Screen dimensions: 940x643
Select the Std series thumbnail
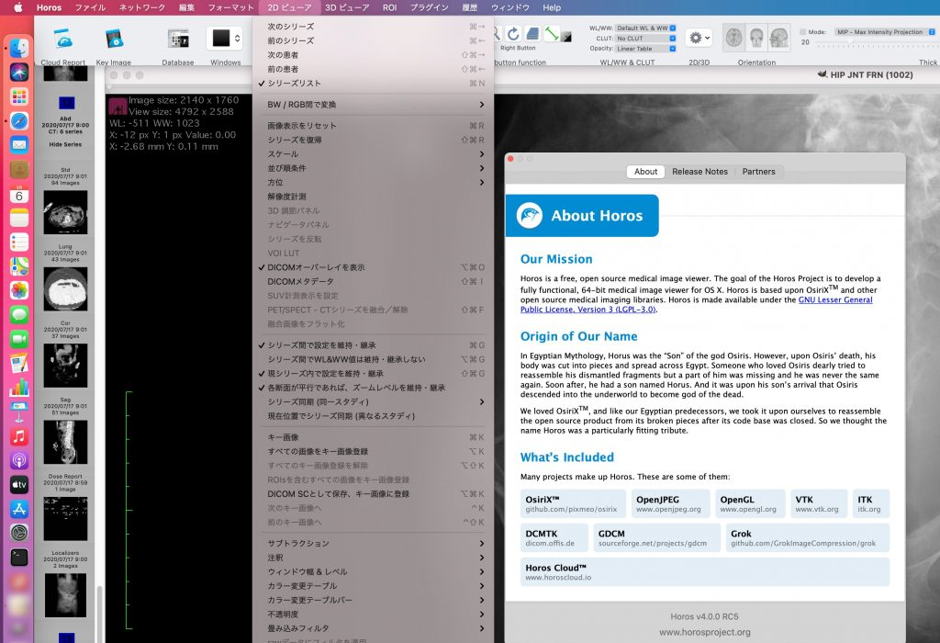[65, 212]
